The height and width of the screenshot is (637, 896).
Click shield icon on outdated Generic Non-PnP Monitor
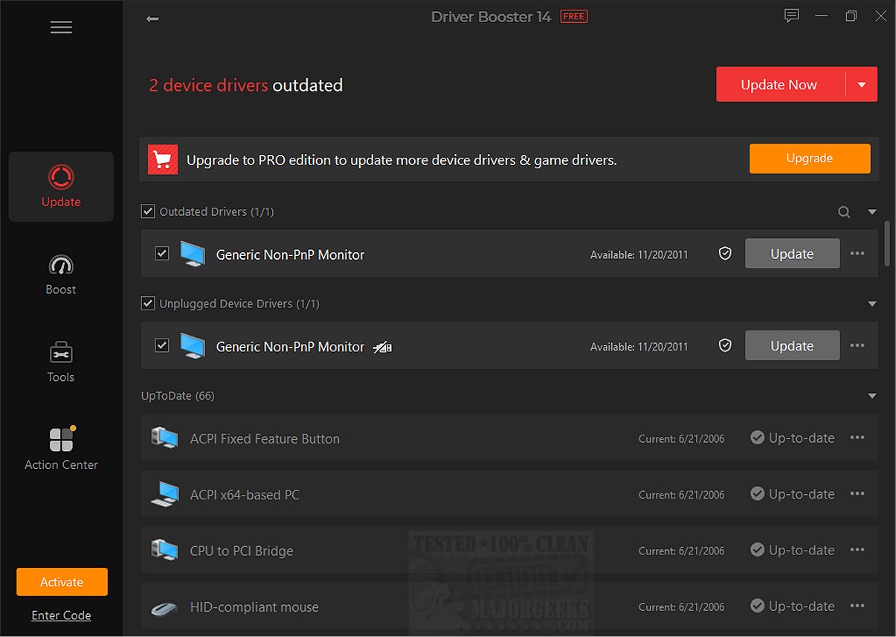[x=725, y=254]
